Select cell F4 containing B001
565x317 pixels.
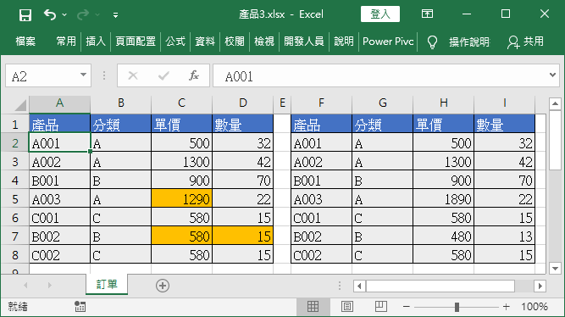point(321,181)
